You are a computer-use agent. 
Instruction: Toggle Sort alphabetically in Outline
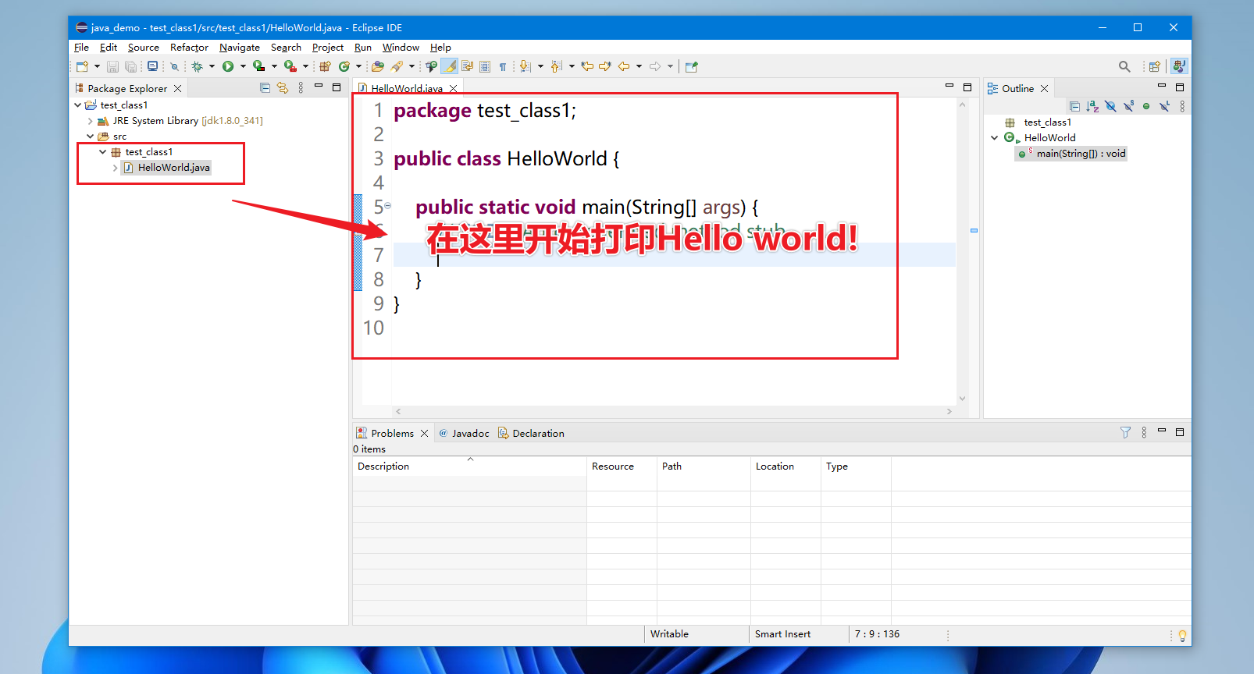coord(1092,106)
